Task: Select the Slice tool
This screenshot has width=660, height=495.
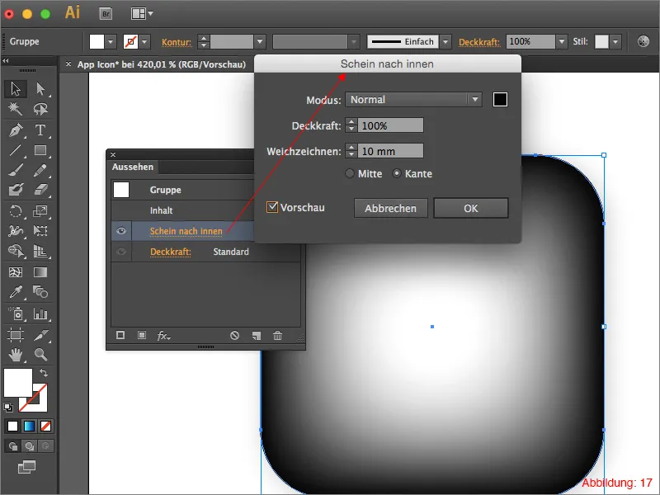Action: pos(40,335)
